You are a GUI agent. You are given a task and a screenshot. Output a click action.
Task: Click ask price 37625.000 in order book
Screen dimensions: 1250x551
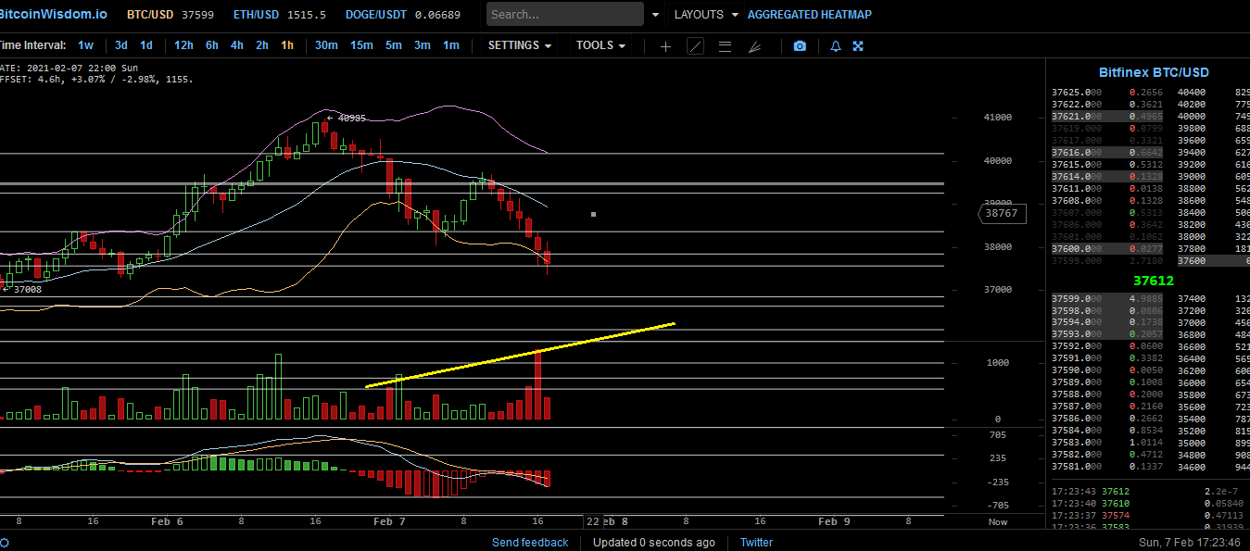1077,93
